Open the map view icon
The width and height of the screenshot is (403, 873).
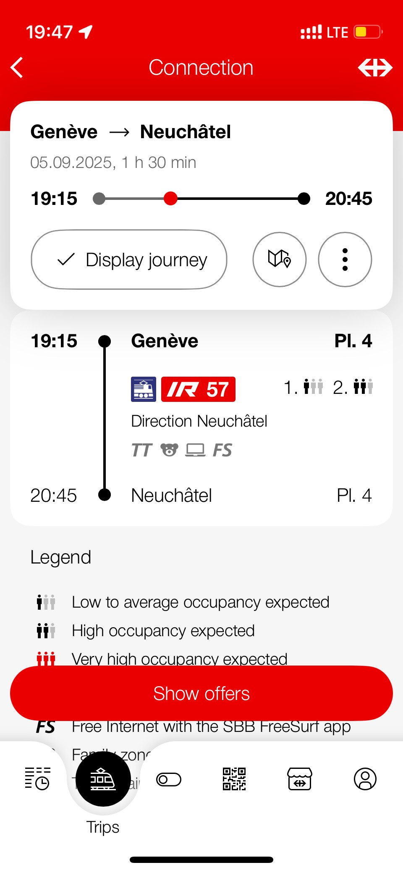click(x=279, y=260)
